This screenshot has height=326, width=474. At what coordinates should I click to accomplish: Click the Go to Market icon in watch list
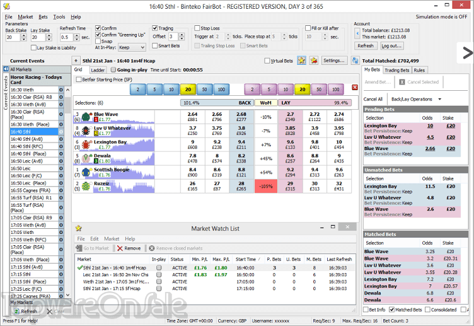pos(79,248)
